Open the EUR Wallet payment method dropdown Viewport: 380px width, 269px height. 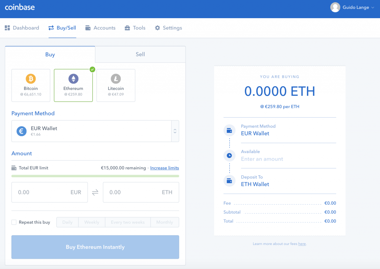pos(95,131)
